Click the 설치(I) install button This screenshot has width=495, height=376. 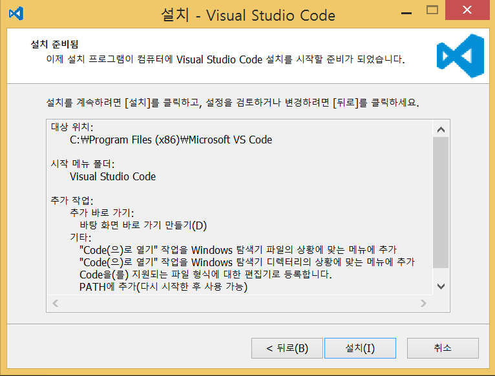click(360, 348)
